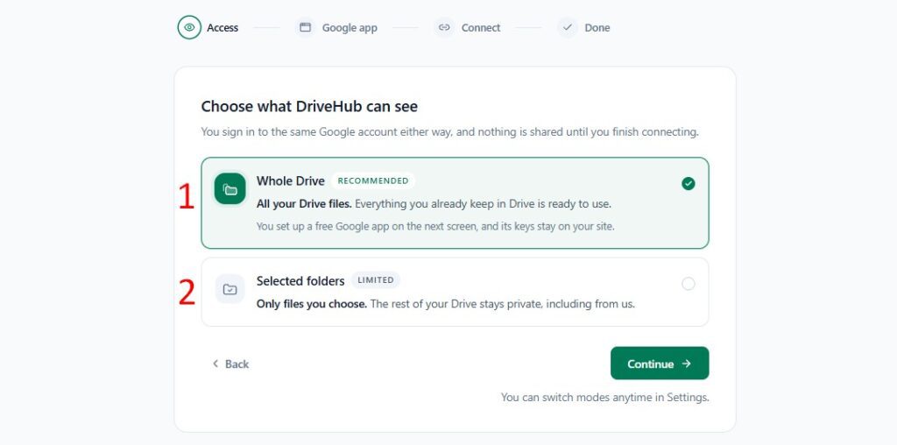Click the Whole Drive folder icon

[x=230, y=188]
